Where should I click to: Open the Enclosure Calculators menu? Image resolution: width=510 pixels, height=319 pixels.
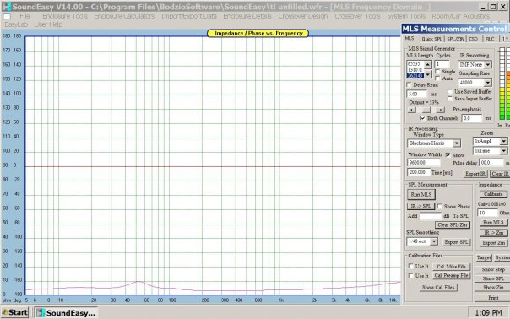click(125, 16)
